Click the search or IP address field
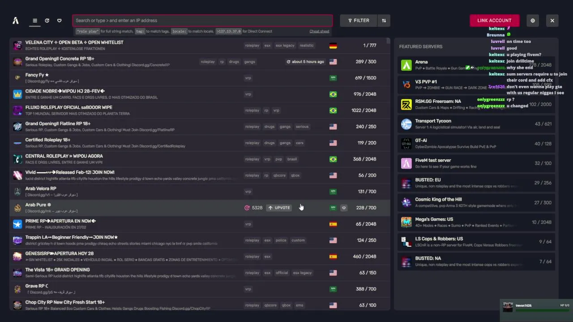The width and height of the screenshot is (573, 322). point(202,21)
